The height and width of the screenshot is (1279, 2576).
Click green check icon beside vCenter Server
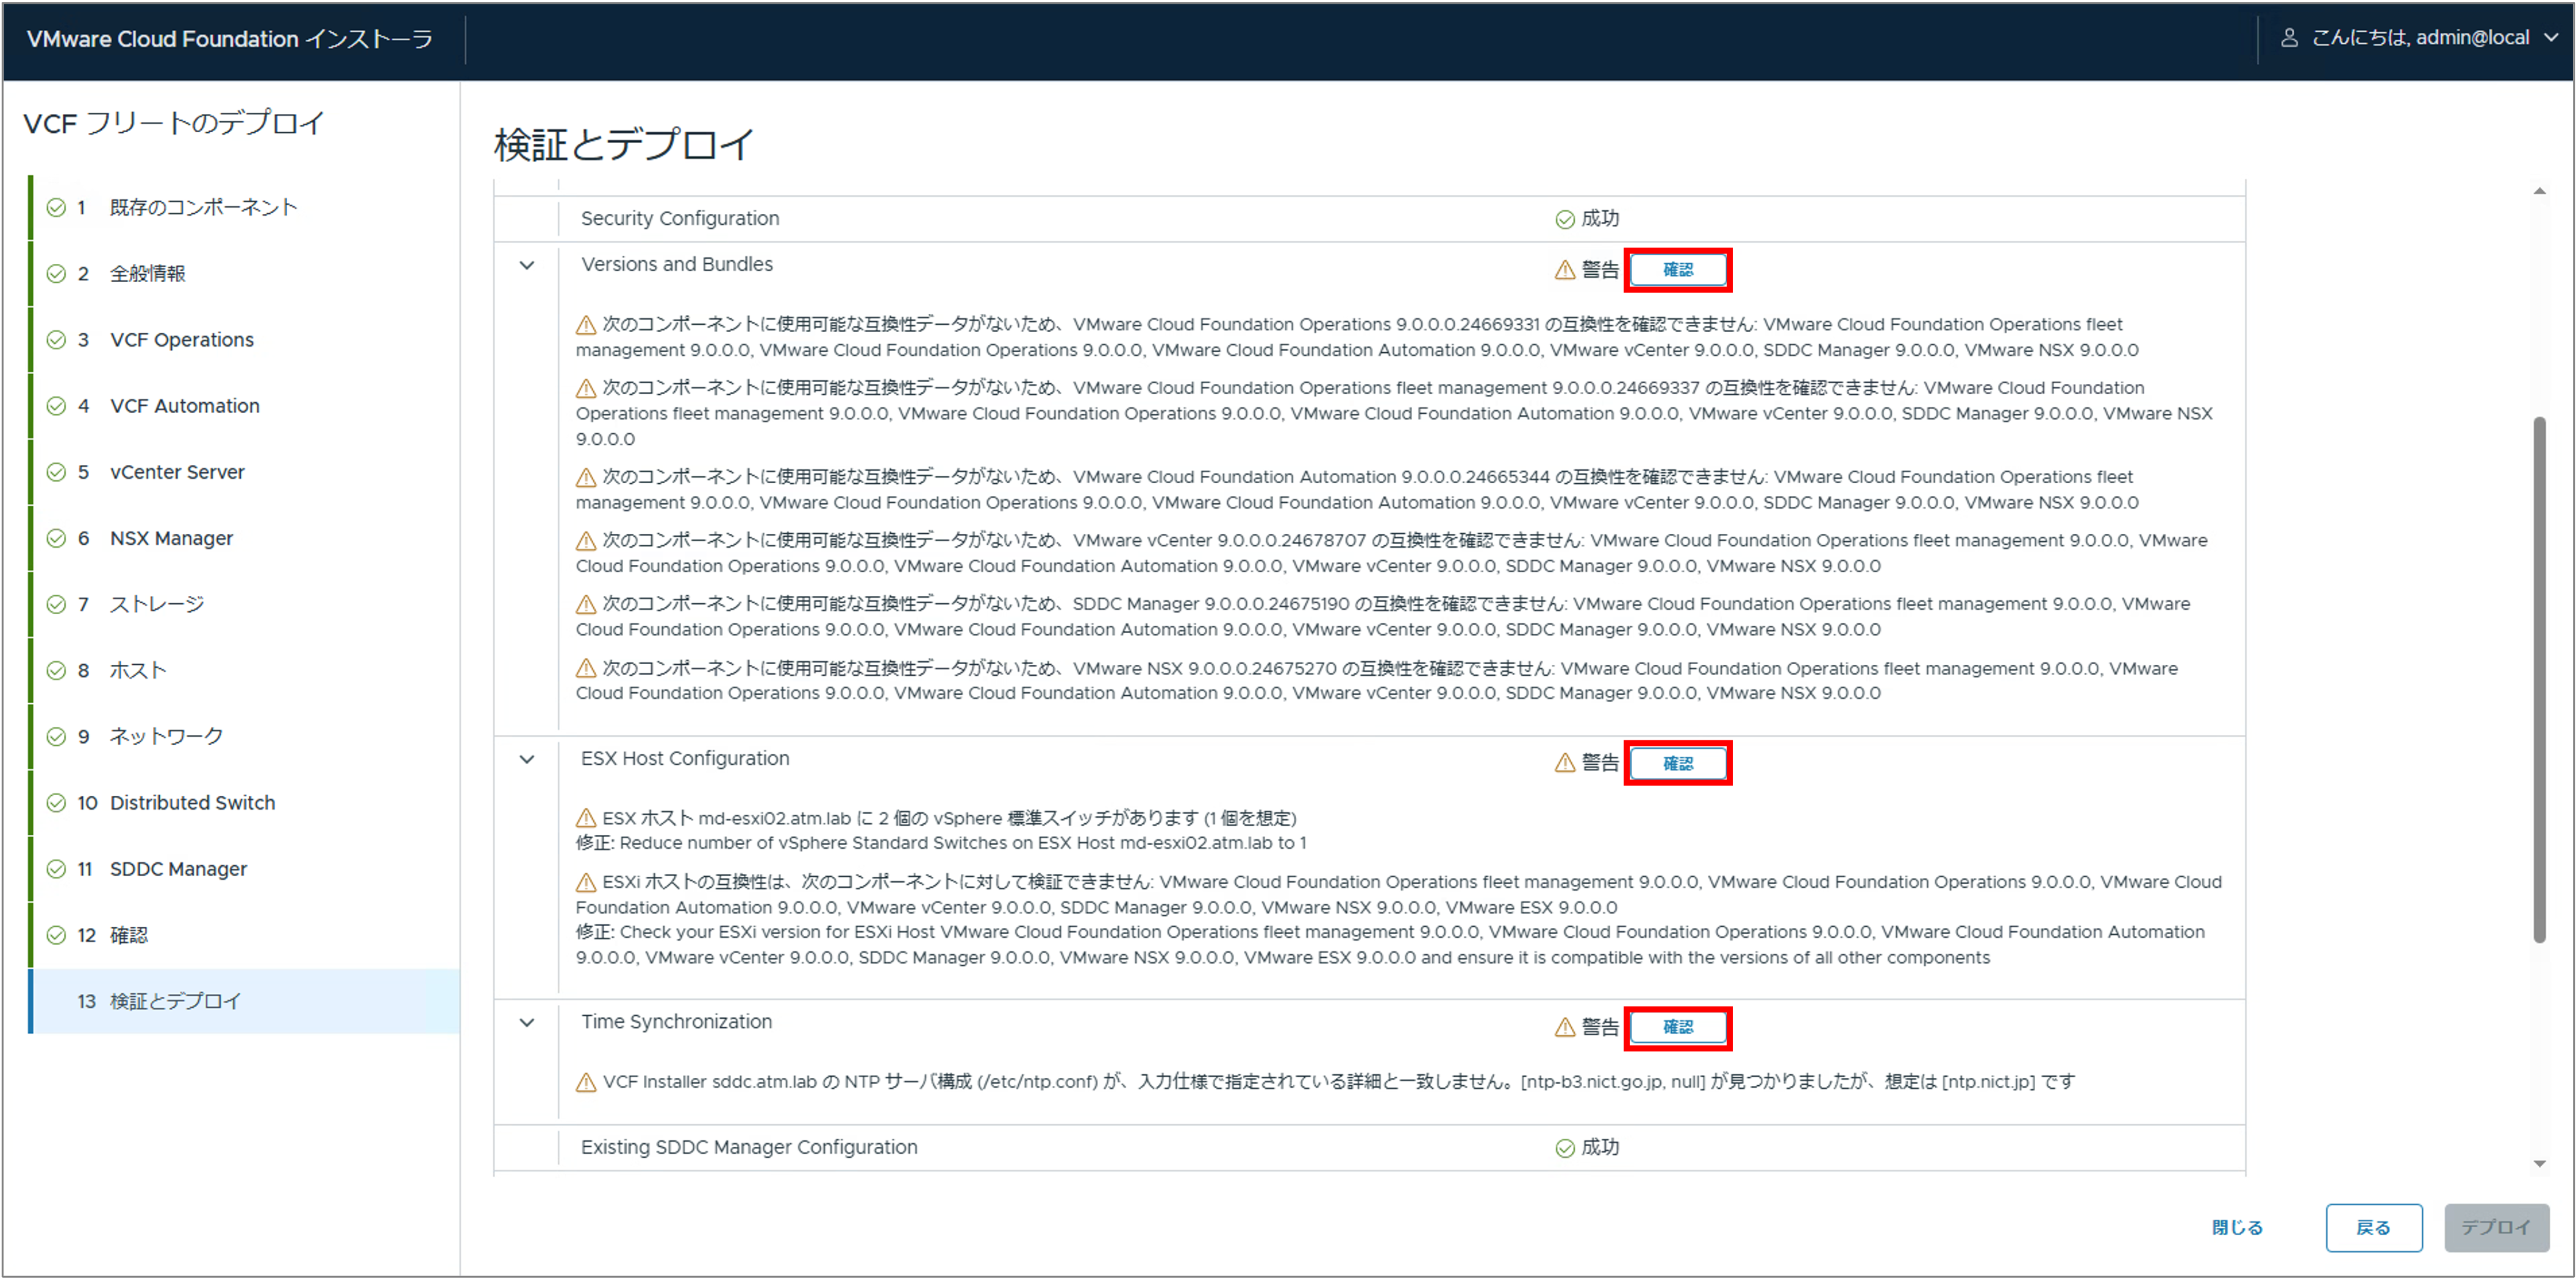point(56,472)
